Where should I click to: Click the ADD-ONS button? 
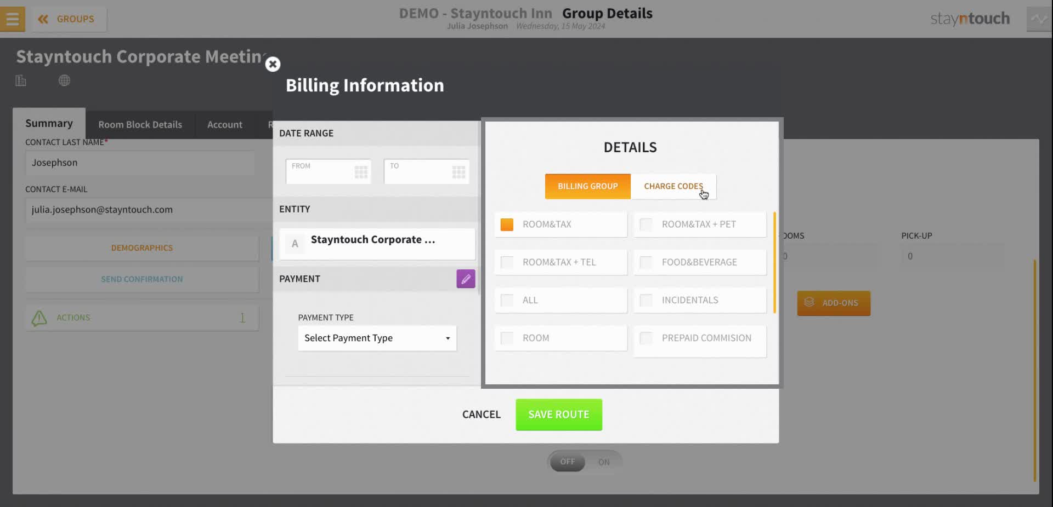(834, 303)
